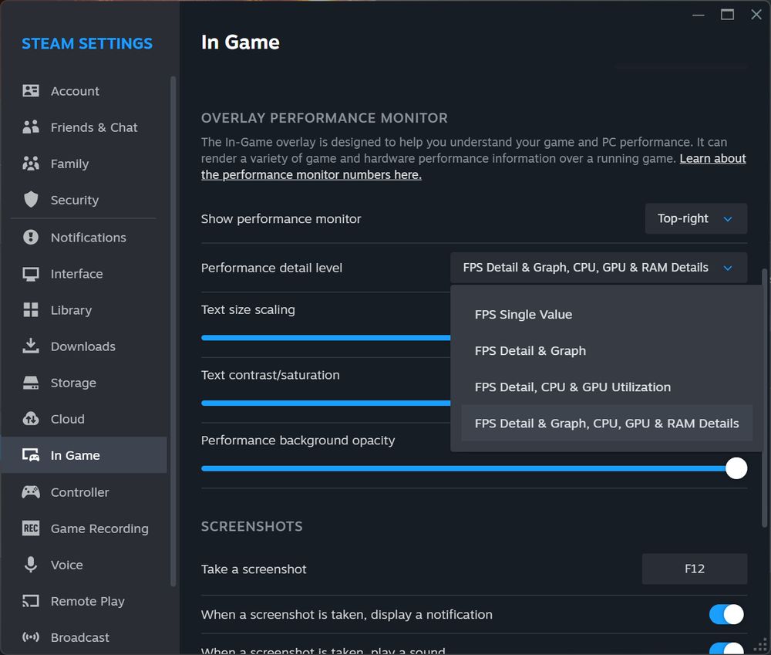Viewport: 771px width, 655px height.
Task: Click the In Game overlay icon
Action: pyautogui.click(x=31, y=455)
